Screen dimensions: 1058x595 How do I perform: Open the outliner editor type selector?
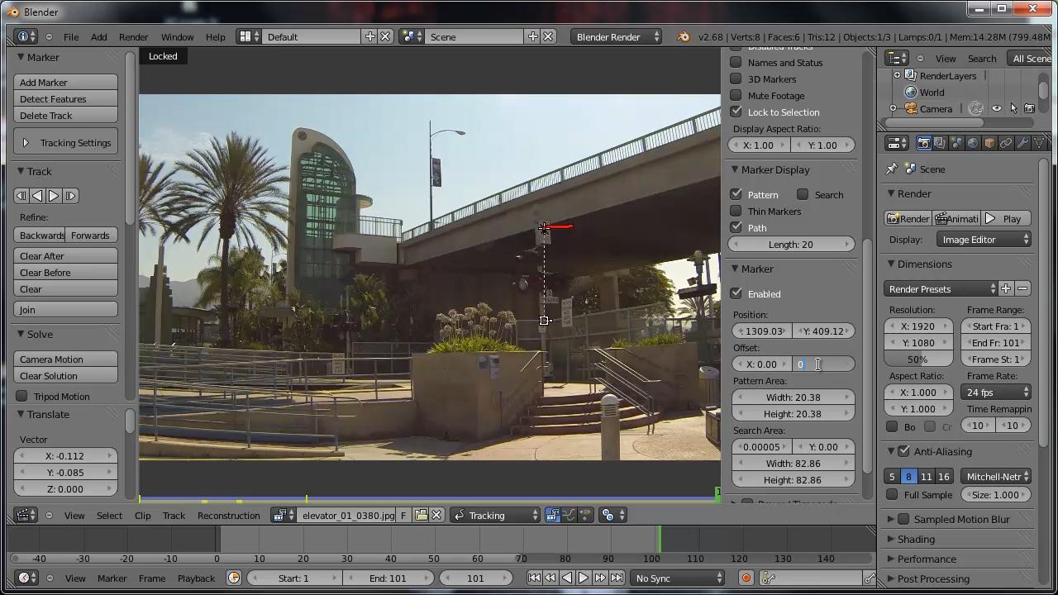click(x=897, y=58)
